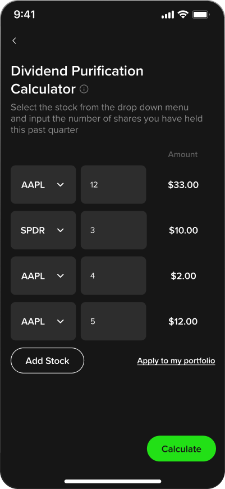This screenshot has height=489, width=225.
Task: Edit the shares field showing 12
Action: 113,185
